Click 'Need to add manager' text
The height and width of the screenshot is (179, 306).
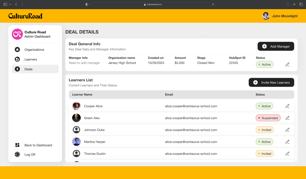(84, 63)
